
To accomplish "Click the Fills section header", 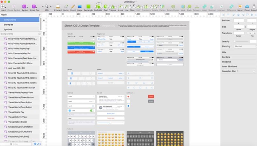I will coord(224,52).
